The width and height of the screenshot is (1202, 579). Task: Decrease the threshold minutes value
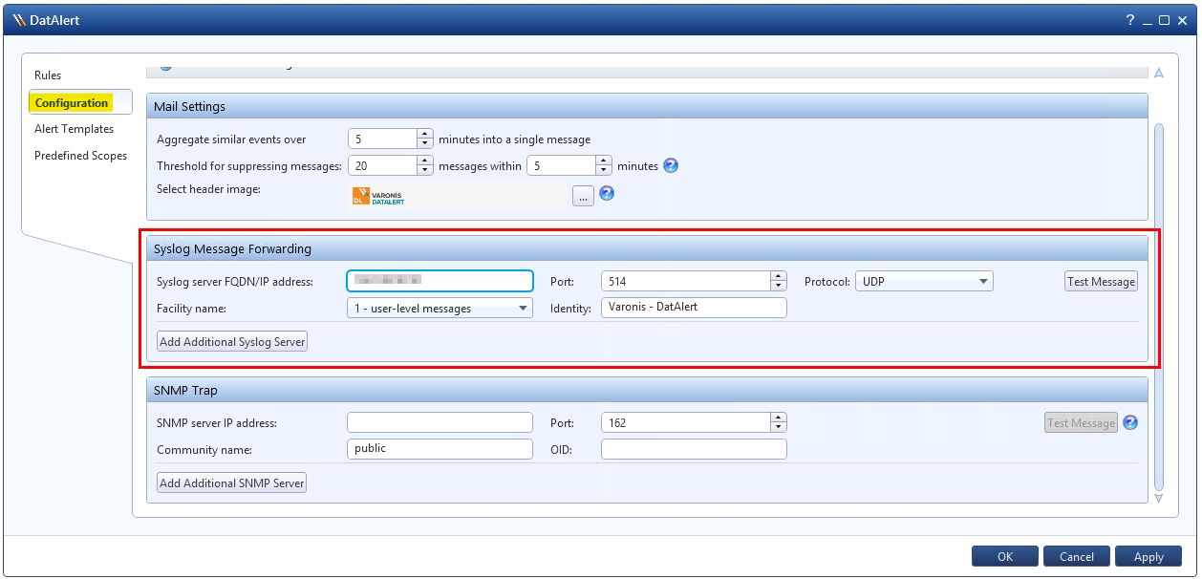coord(604,170)
